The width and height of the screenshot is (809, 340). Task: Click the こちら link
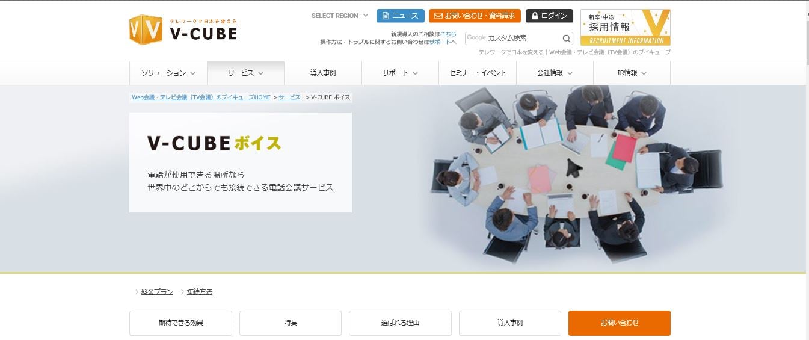pyautogui.click(x=448, y=34)
